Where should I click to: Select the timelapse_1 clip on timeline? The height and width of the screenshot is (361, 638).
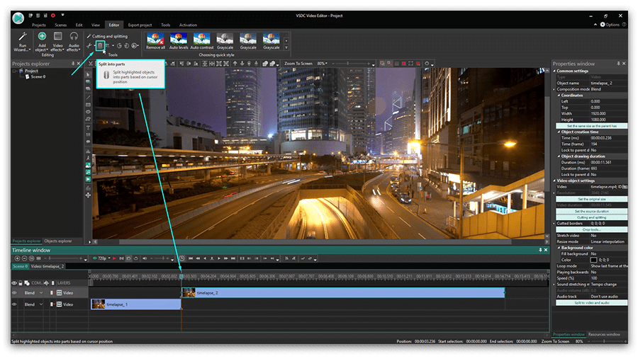(x=135, y=304)
